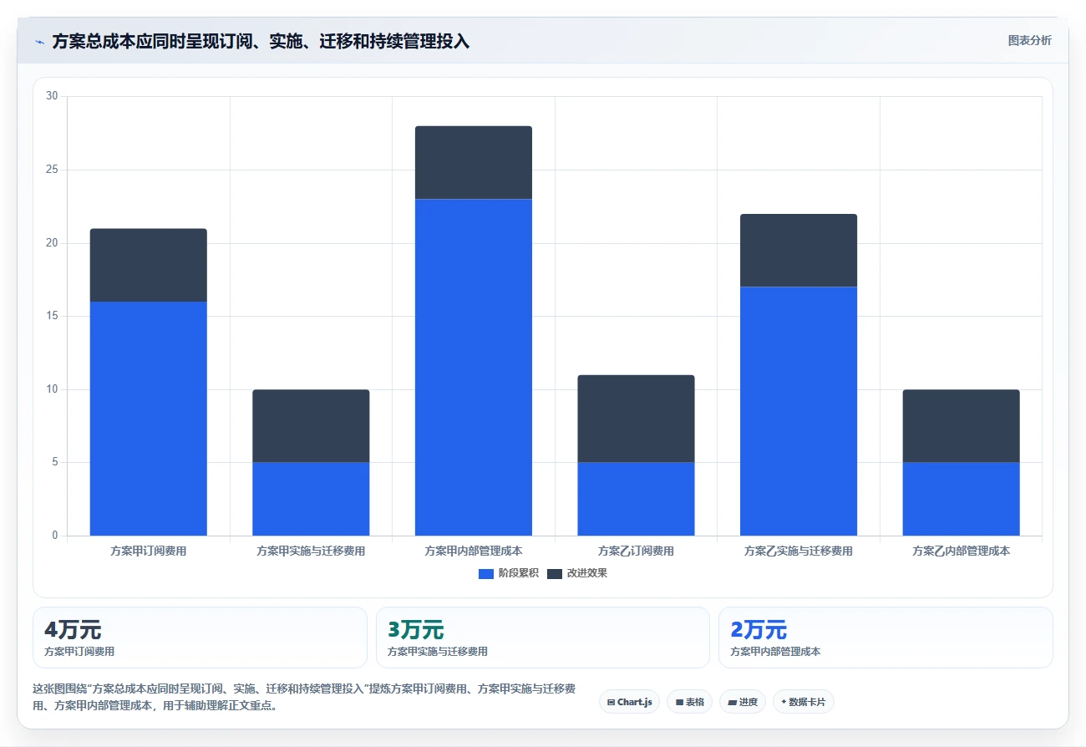The image size is (1086, 747).
Task: Click dark bar segment of 方案甲实施与迁移费用
Action: (x=311, y=426)
